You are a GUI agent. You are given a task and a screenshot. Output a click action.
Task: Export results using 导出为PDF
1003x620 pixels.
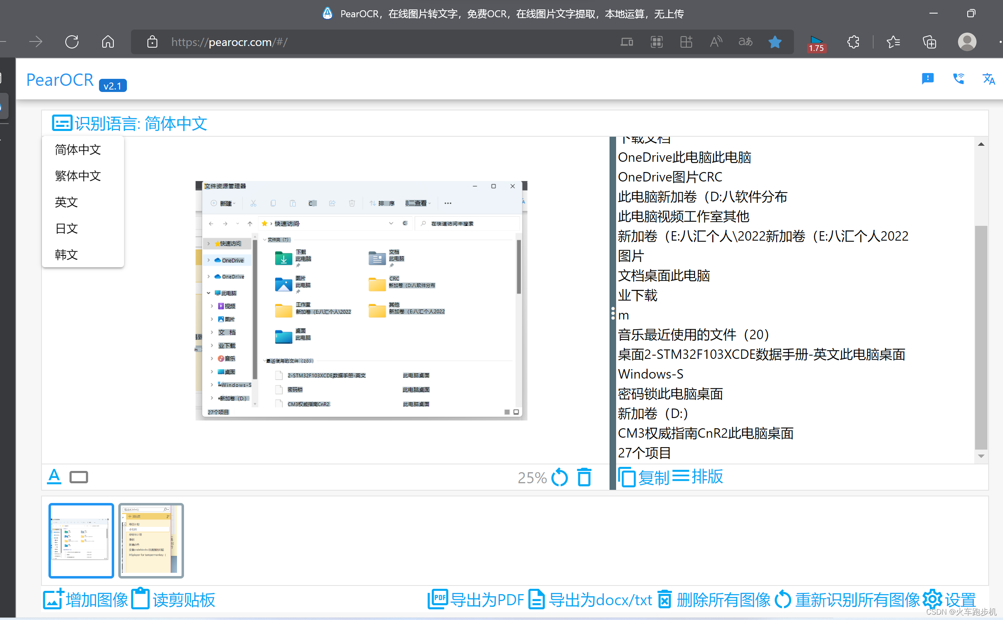[x=476, y=600]
